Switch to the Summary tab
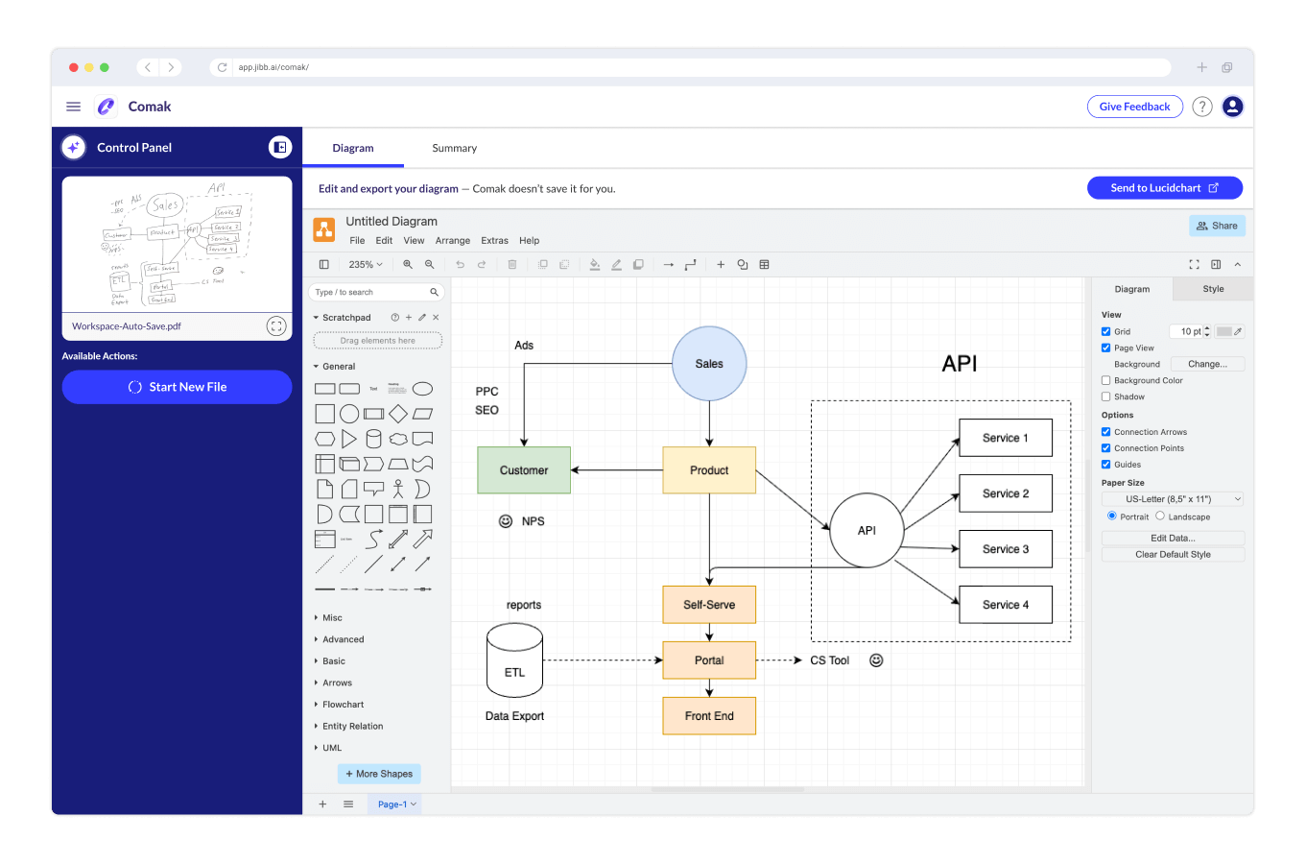 [x=454, y=149]
